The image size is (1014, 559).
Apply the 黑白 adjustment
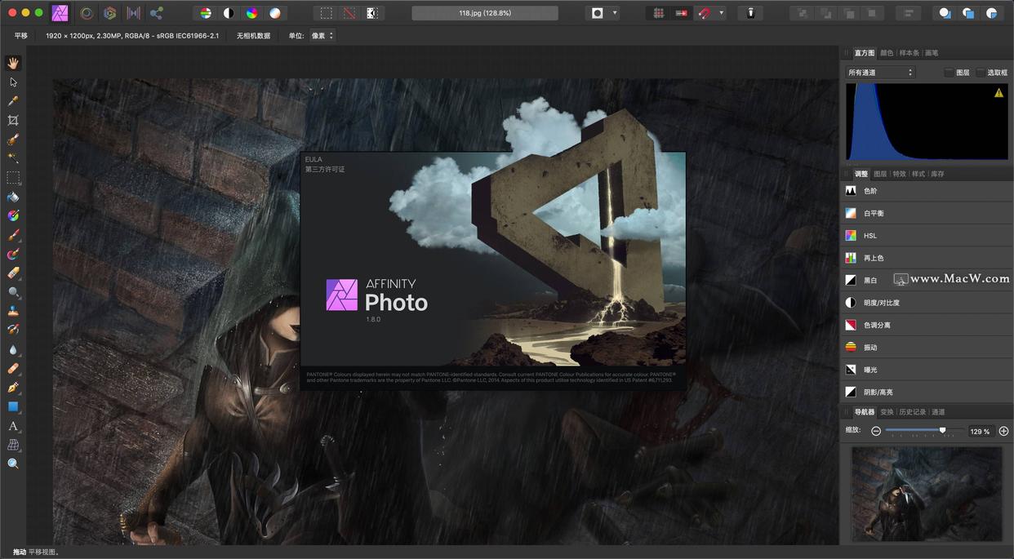869,280
